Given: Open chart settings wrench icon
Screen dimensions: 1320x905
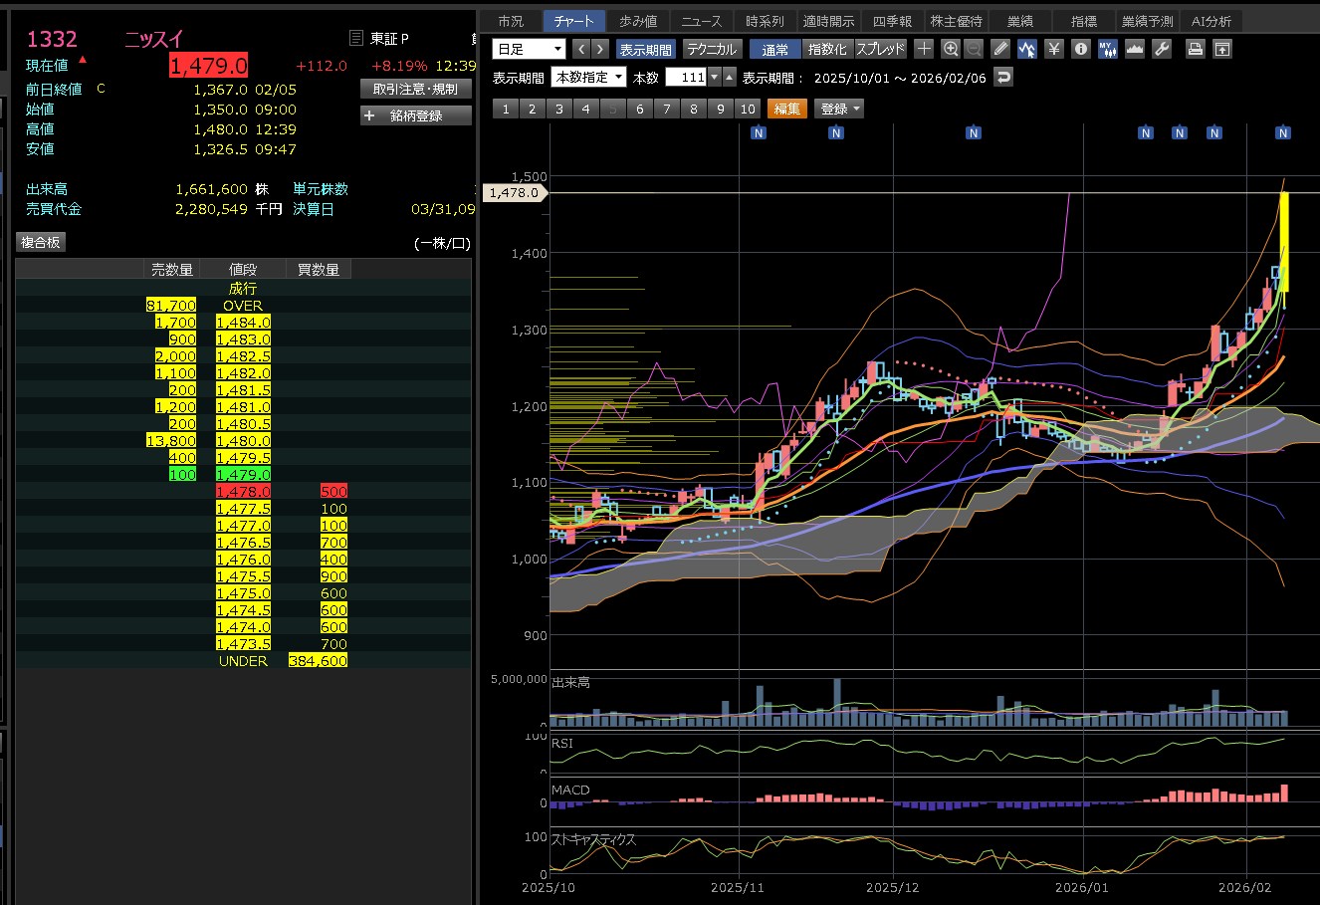Looking at the screenshot, I should click(x=1162, y=49).
